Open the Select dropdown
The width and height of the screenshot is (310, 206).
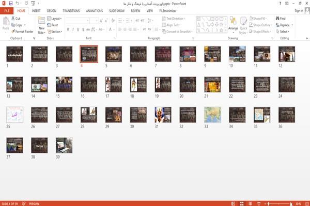coord(283,31)
